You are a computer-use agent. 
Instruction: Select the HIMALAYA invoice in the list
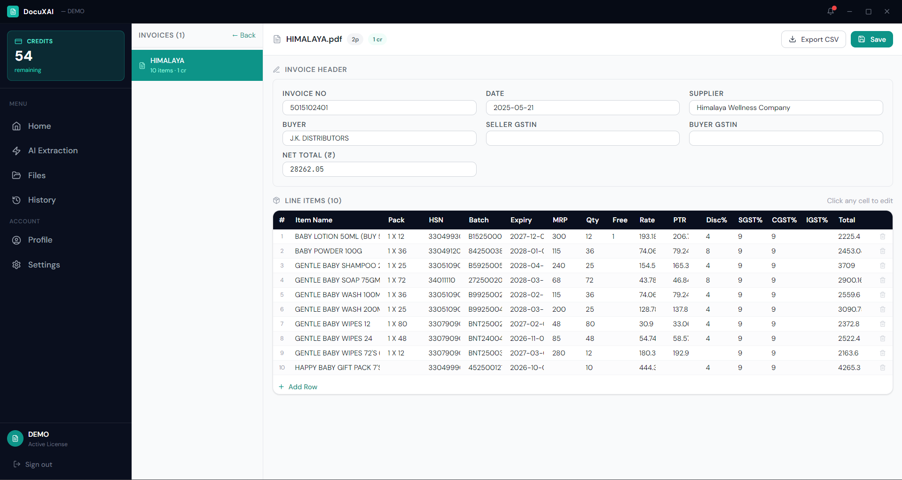(x=197, y=65)
